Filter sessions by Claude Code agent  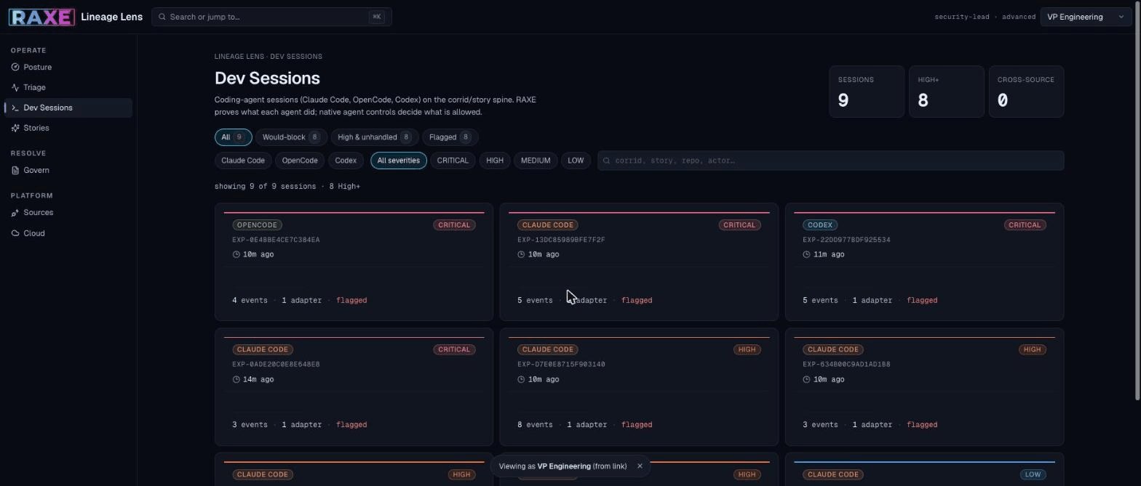243,161
